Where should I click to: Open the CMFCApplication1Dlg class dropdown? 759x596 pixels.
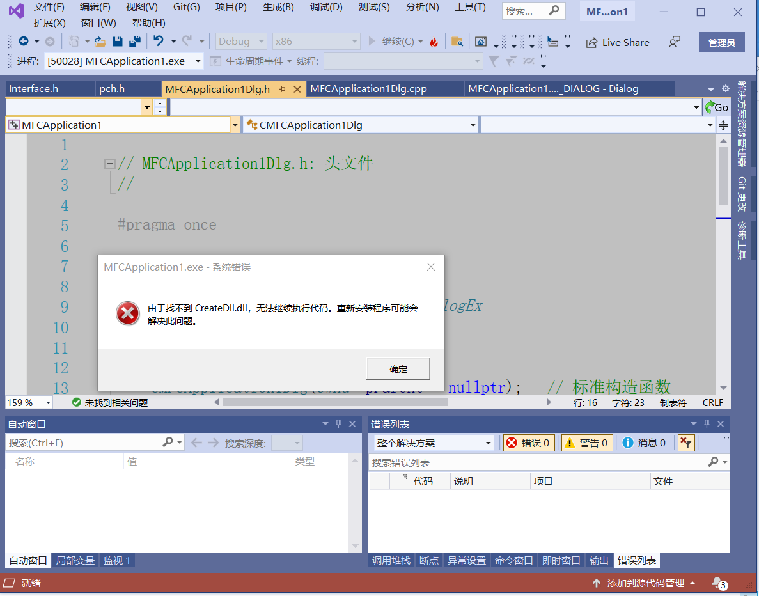pyautogui.click(x=473, y=125)
